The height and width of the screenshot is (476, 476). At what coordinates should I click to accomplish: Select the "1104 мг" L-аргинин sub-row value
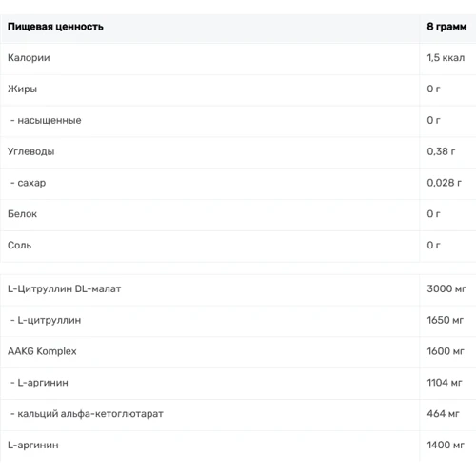point(445,383)
